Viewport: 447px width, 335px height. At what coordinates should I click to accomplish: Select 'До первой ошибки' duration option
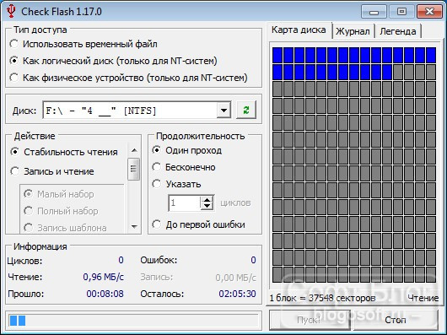[x=198, y=224]
